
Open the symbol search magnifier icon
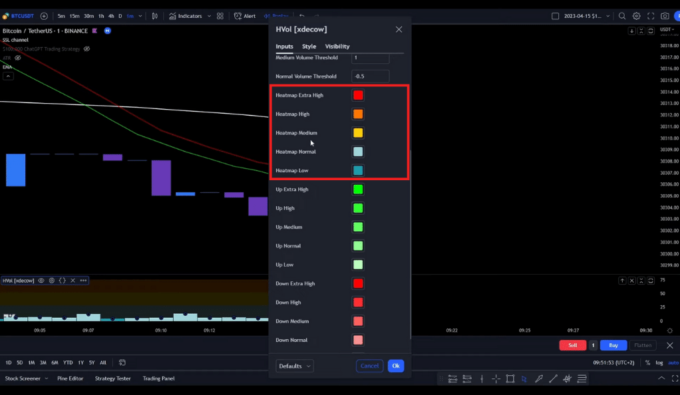(x=622, y=16)
